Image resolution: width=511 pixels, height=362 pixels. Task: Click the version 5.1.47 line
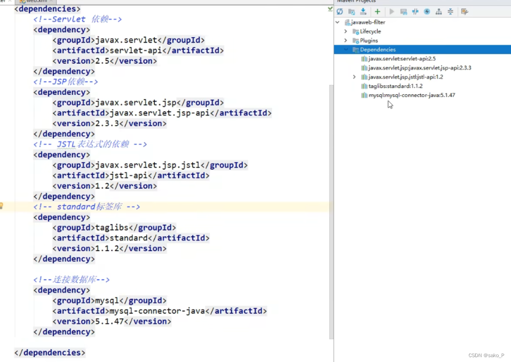pyautogui.click(x=112, y=321)
